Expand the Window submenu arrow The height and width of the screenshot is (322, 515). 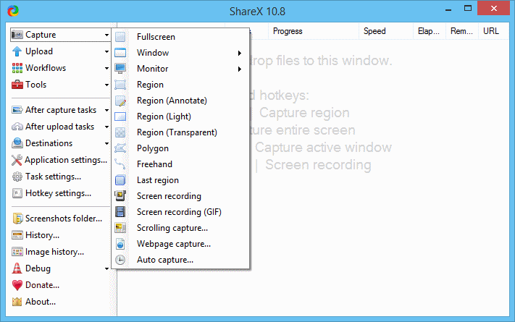click(240, 53)
